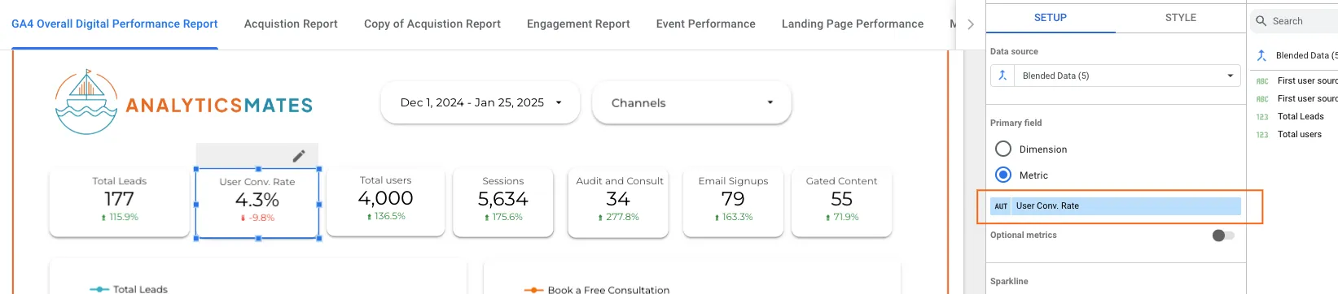The width and height of the screenshot is (1338, 294).
Task: Click the 115.9% change under Total Leads
Action: pyautogui.click(x=120, y=218)
